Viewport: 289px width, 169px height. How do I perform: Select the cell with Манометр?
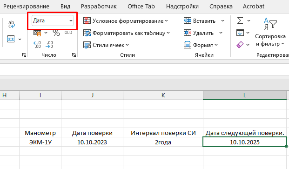point(40,133)
